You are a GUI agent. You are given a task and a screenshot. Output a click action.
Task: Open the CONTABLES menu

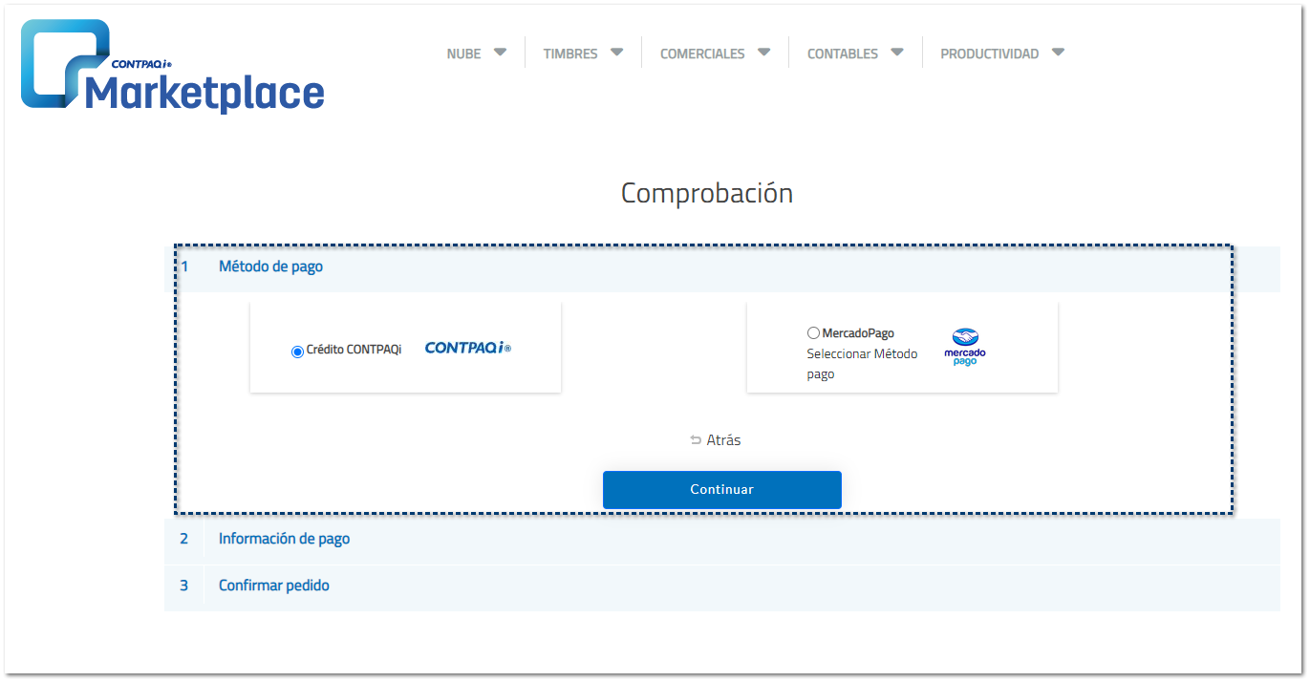coord(843,54)
